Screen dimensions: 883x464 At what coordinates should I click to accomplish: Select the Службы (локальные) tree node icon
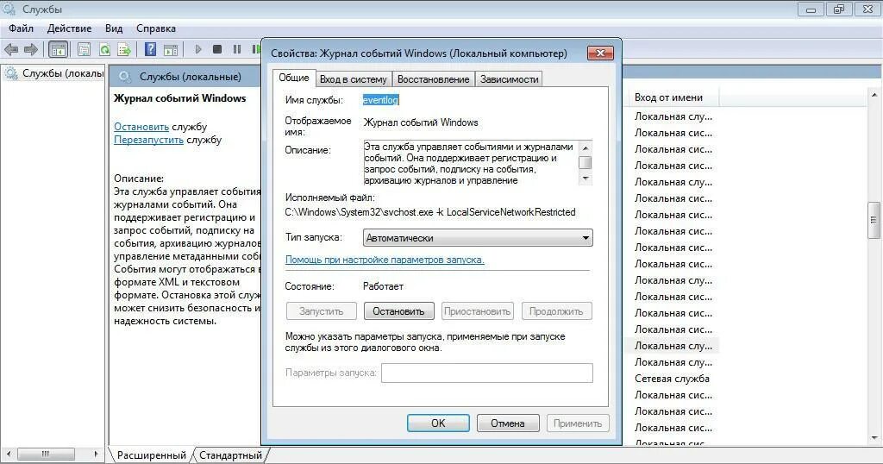click(10, 73)
